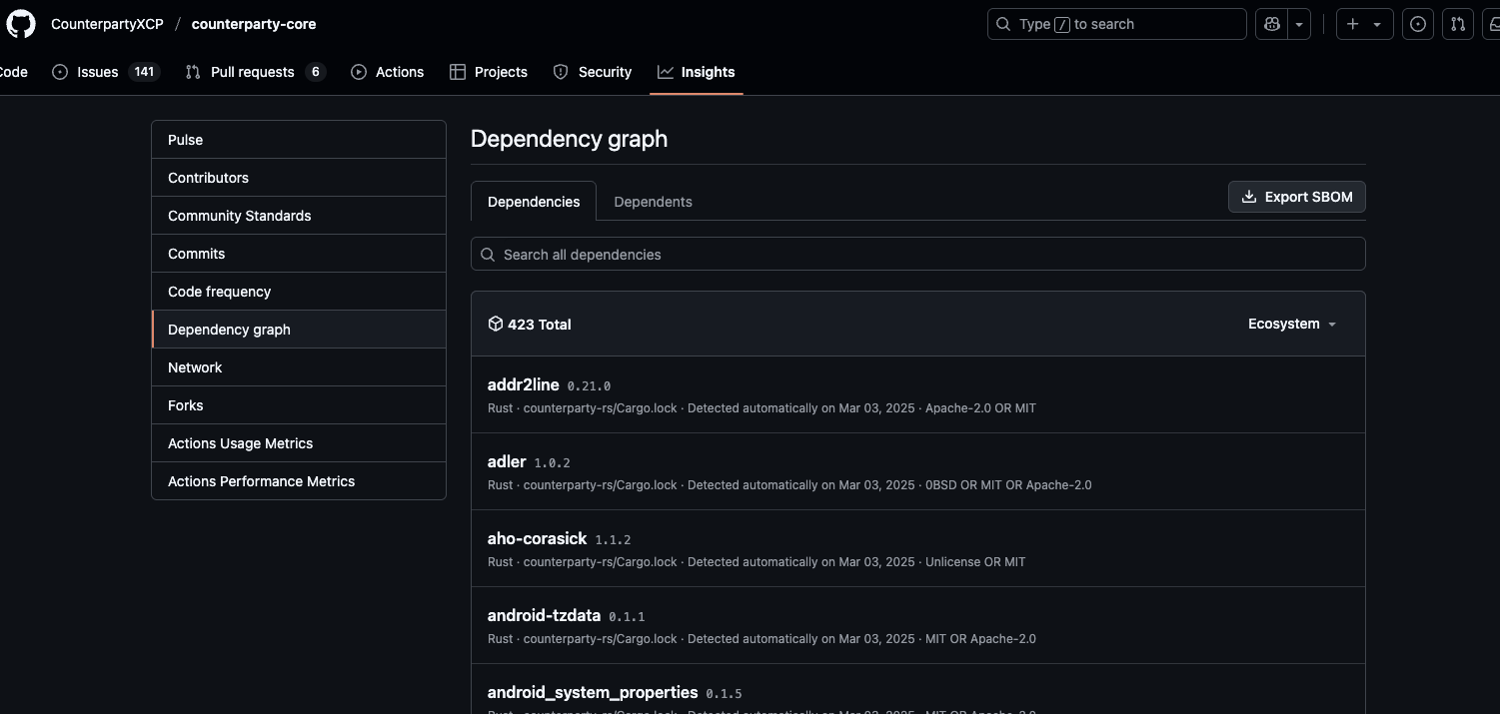Open Contributors in the sidebar
Image resolution: width=1500 pixels, height=714 pixels.
point(299,178)
